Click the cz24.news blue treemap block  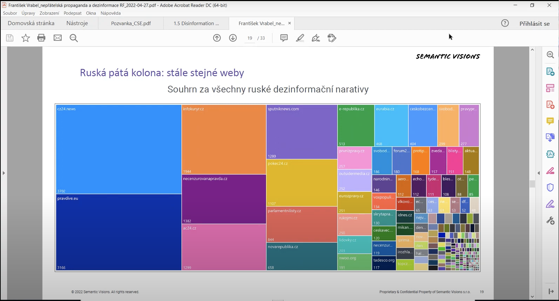(119, 149)
